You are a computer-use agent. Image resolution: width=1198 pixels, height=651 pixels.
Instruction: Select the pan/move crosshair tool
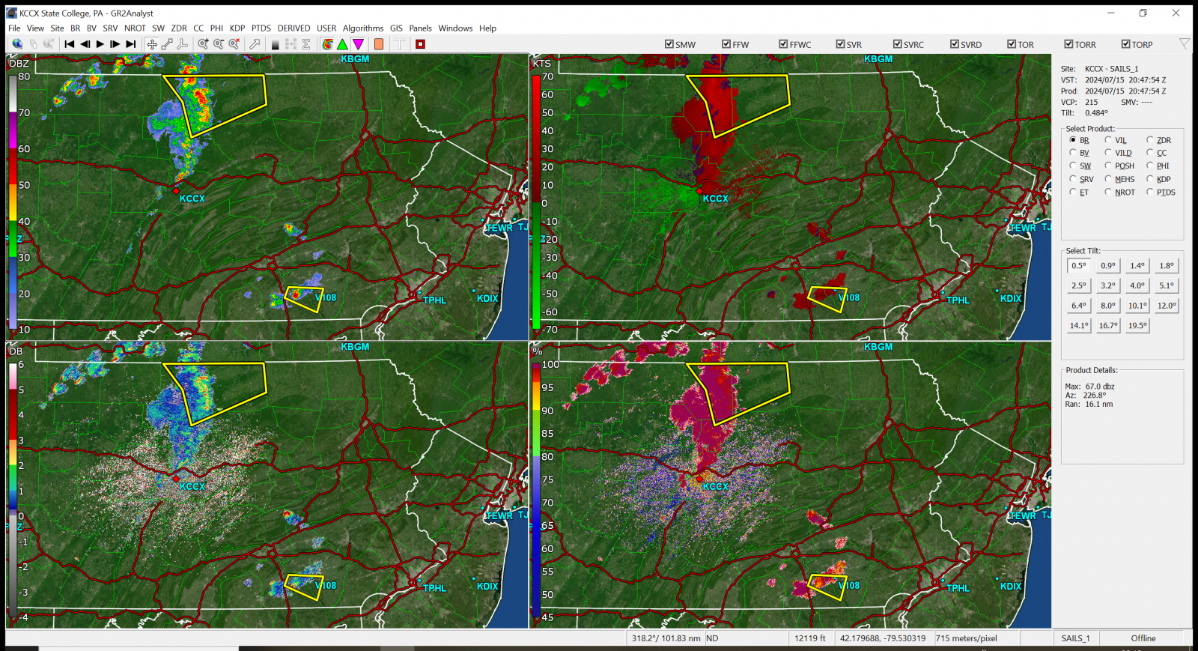[152, 44]
